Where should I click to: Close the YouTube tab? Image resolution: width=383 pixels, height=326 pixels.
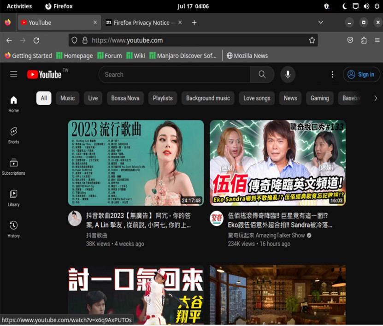pyautogui.click(x=95, y=23)
